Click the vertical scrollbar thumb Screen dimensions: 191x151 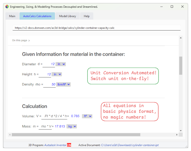181,66
